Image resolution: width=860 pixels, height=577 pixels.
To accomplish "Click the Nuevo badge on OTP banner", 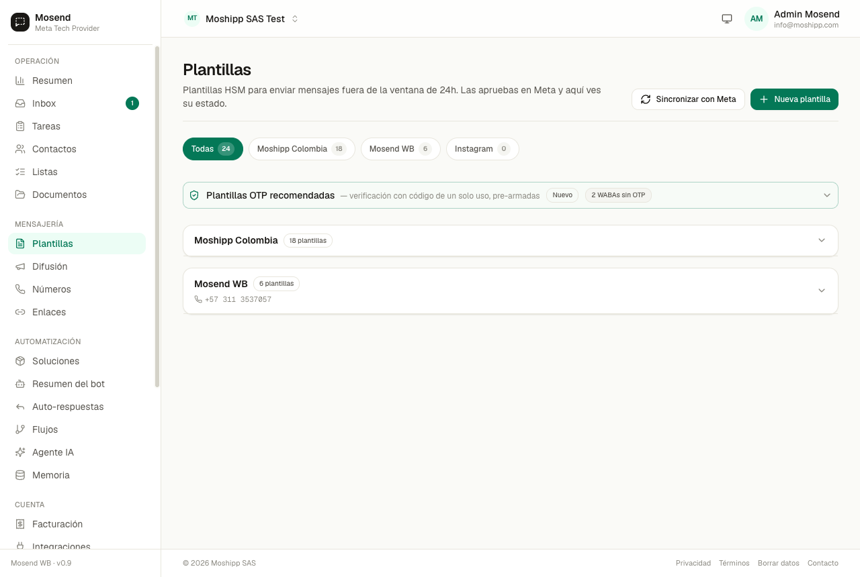I will coord(562,195).
